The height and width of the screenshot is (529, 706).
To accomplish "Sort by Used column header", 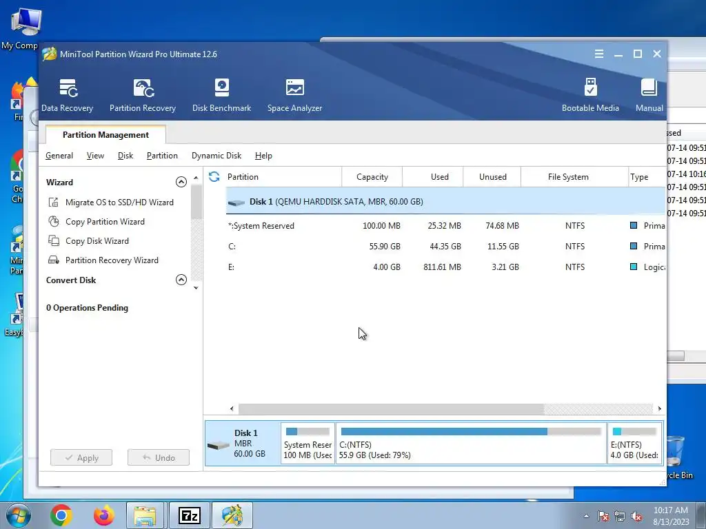I will pyautogui.click(x=433, y=177).
